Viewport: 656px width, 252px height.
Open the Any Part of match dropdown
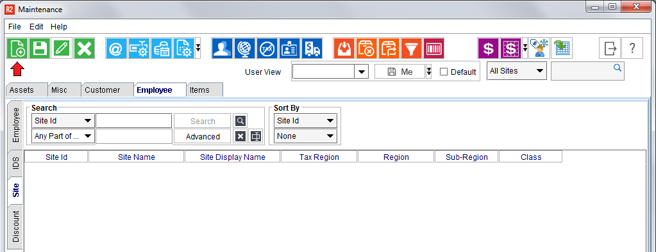[63, 136]
